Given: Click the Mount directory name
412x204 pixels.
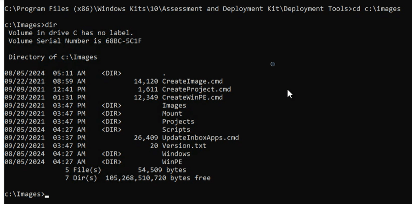Looking at the screenshot, I should click(172, 113).
